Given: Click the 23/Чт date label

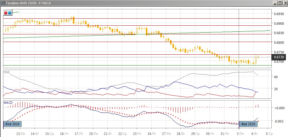Looking at the screenshot, I should point(137,133).
